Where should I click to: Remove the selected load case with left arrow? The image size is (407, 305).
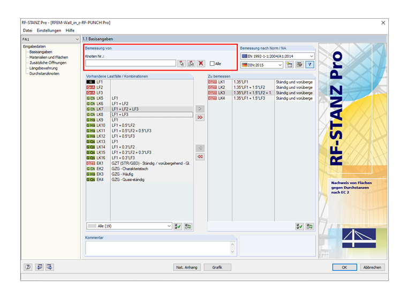(200, 148)
